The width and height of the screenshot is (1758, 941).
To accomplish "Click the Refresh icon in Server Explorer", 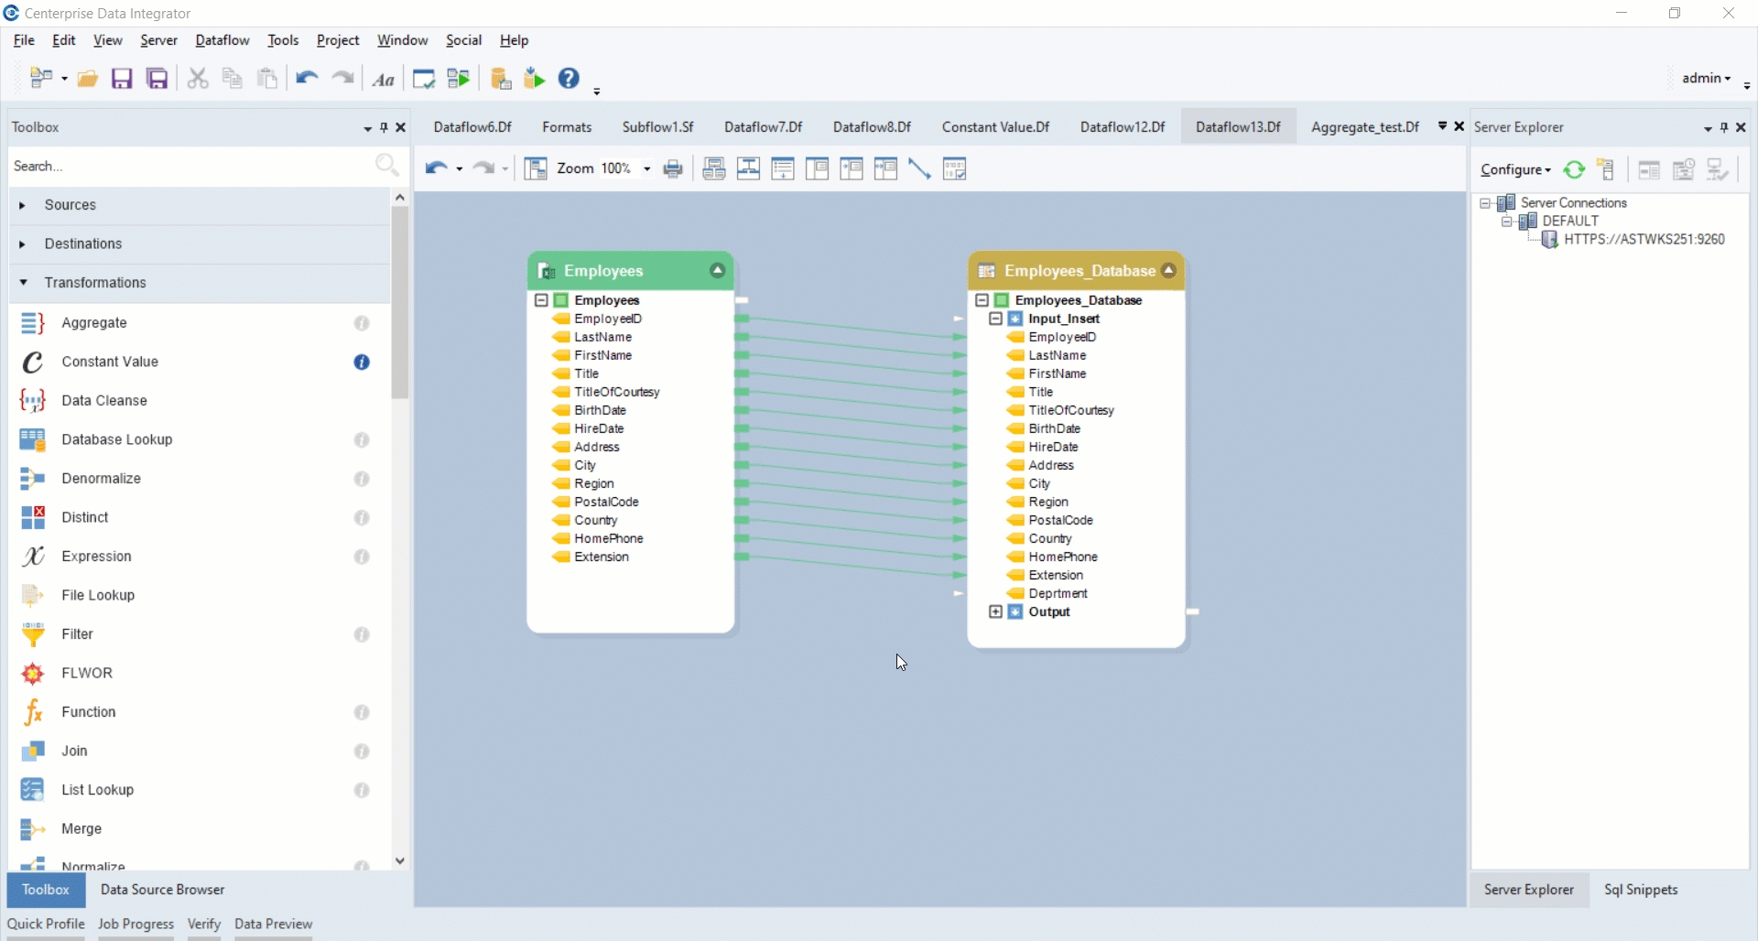I will coord(1574,169).
